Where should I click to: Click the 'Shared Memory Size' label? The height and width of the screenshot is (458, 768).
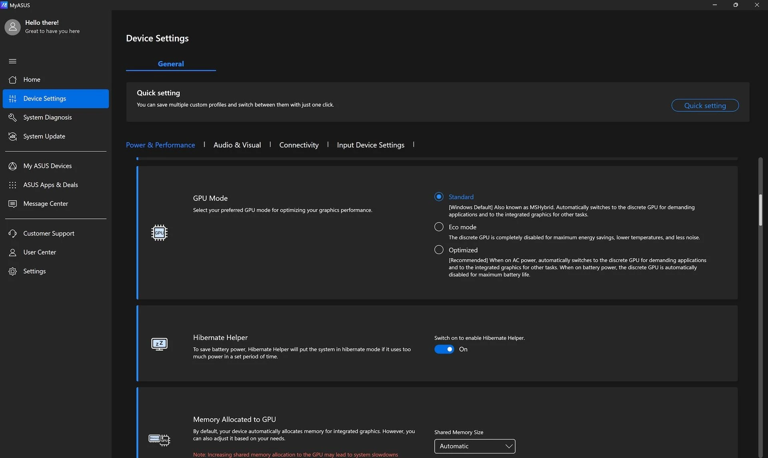point(458,432)
